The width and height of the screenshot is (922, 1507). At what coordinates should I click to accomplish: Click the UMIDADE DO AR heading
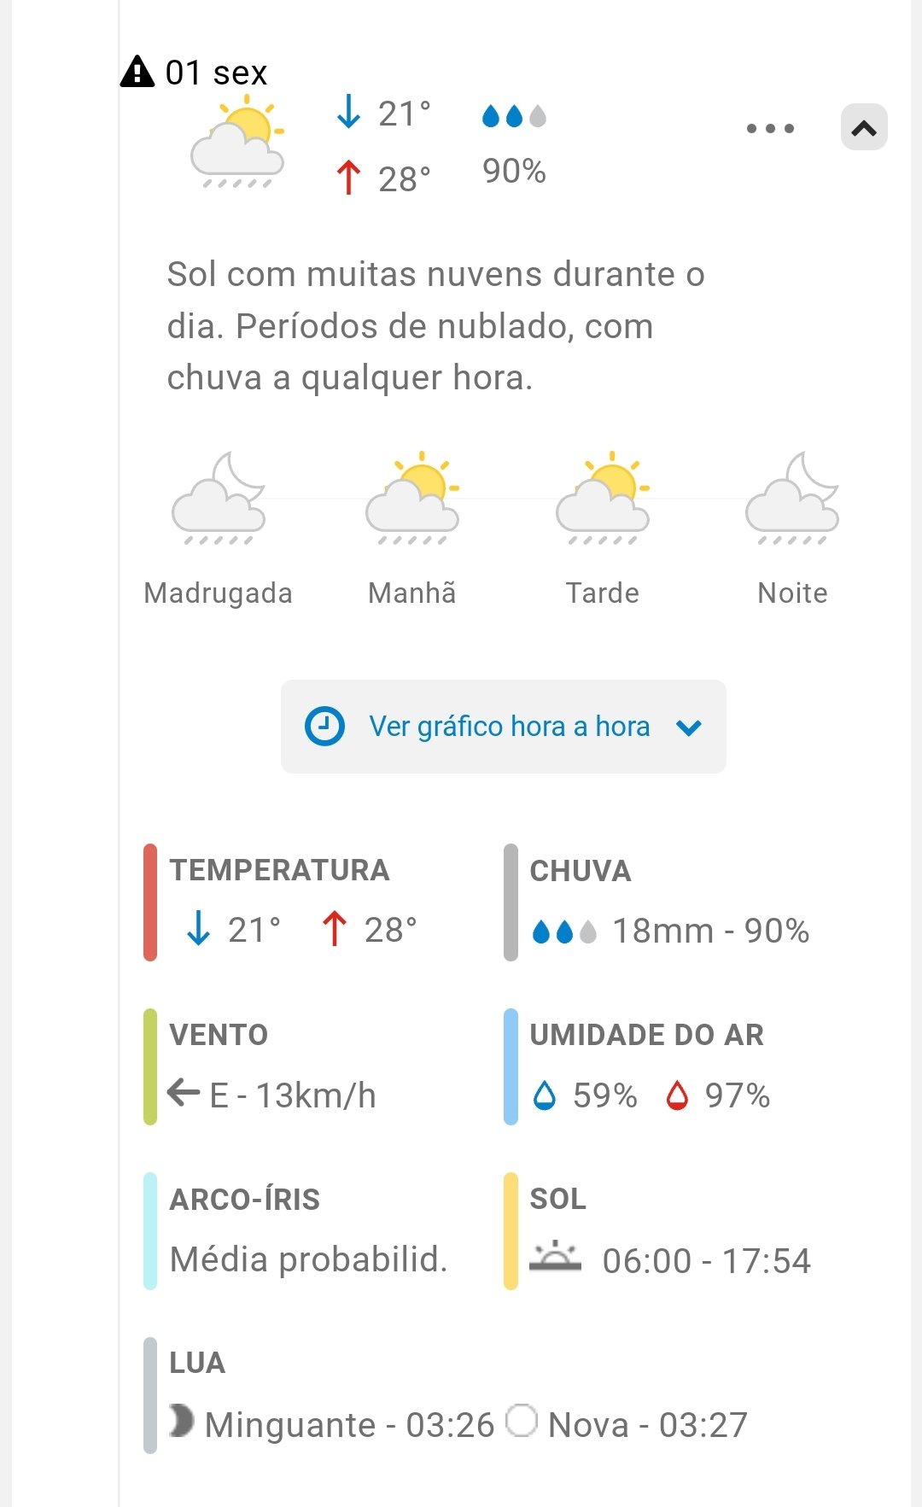pyautogui.click(x=646, y=1035)
